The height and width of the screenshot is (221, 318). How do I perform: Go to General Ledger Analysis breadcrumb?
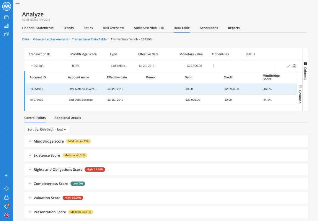point(50,39)
